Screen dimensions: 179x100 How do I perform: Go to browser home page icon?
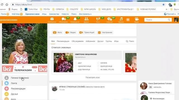pyautogui.click(x=7, y=4)
